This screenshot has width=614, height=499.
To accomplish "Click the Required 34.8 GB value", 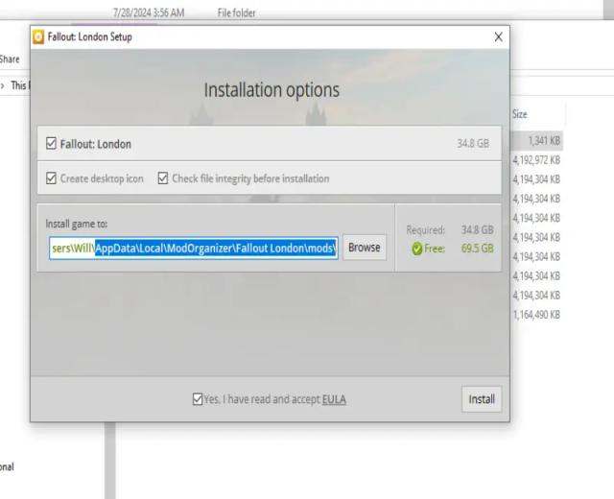I will click(x=477, y=229).
